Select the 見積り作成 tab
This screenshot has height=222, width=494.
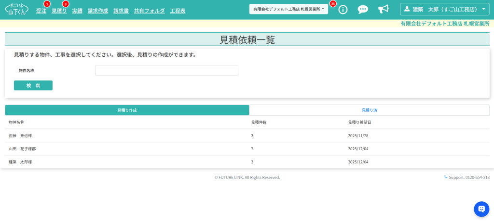(127, 110)
